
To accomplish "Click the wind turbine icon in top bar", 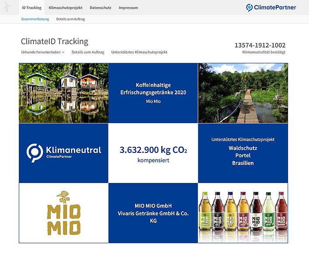I will click(8, 7).
